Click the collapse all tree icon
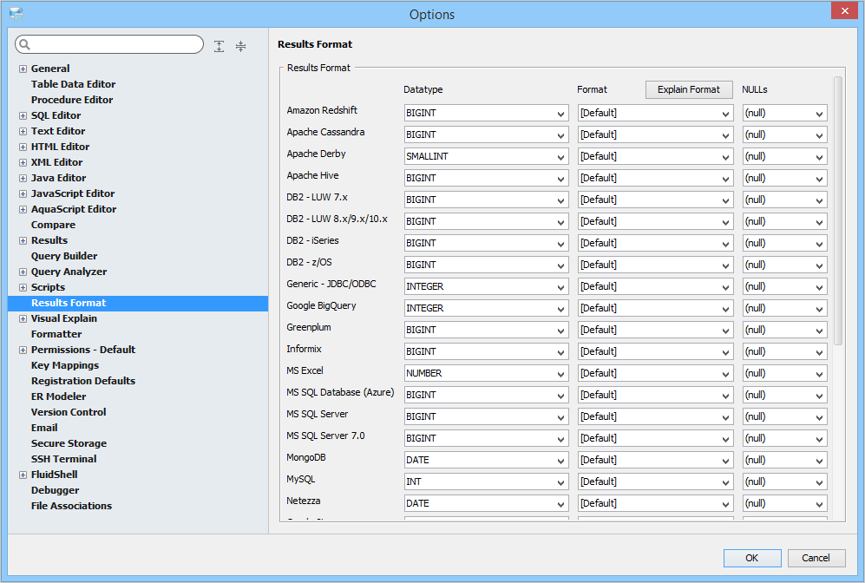Screen dimensions: 865x583 tap(240, 46)
